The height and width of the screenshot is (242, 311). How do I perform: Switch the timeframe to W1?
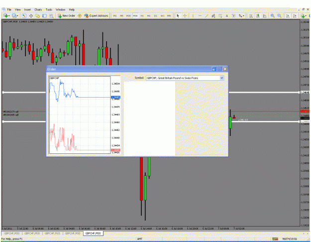click(x=162, y=15)
